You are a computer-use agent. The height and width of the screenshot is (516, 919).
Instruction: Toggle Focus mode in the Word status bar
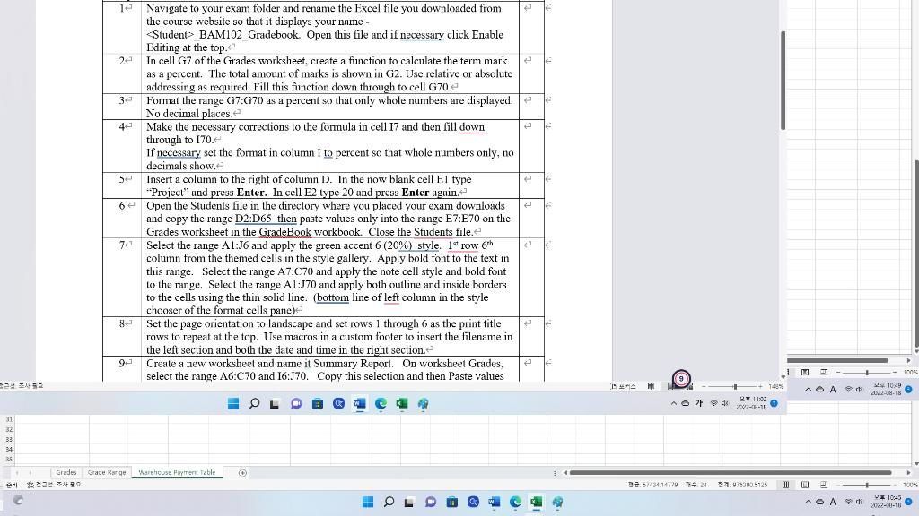pyautogui.click(x=626, y=385)
